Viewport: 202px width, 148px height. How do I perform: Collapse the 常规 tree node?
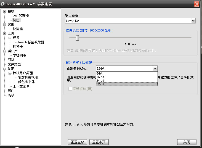click(x=5, y=25)
